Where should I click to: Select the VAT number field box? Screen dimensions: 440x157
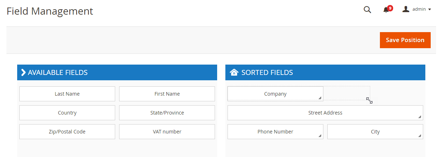point(167,132)
